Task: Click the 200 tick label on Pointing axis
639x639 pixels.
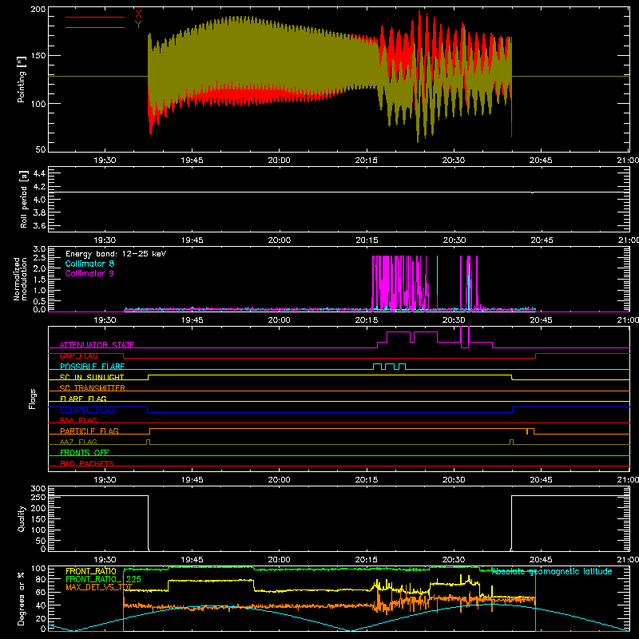Action: point(38,9)
